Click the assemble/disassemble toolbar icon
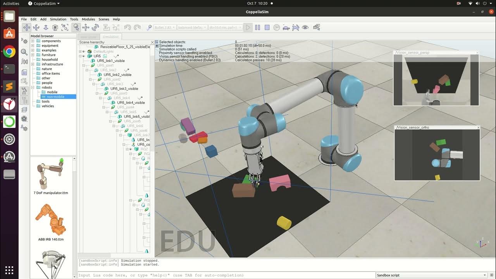 [x=106, y=28]
